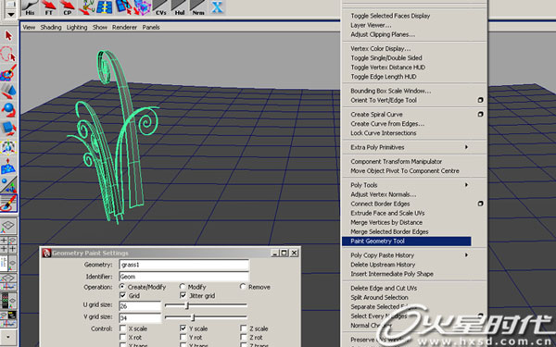Expand the Poly Copy Paste History submenu
The width and height of the screenshot is (556, 347).
467,255
